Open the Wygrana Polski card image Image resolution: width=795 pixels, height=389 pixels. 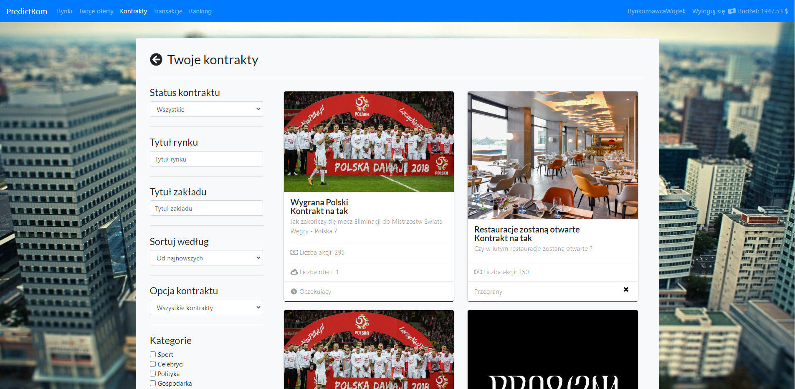pyautogui.click(x=369, y=141)
